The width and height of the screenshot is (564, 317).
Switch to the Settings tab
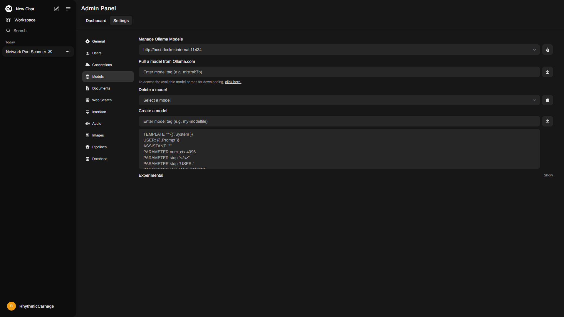point(121,21)
